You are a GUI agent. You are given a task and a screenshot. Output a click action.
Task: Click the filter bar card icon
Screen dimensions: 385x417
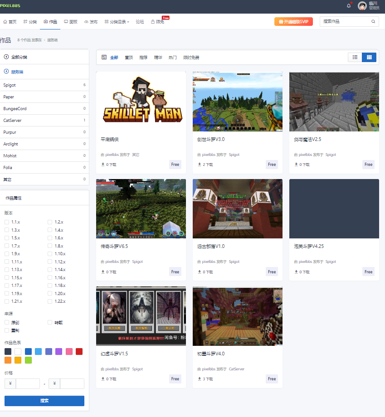click(x=104, y=57)
